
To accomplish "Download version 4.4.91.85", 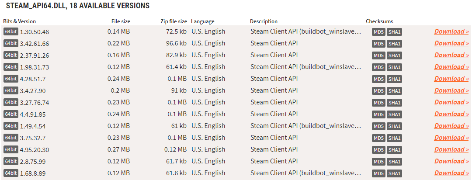I will tap(451, 114).
